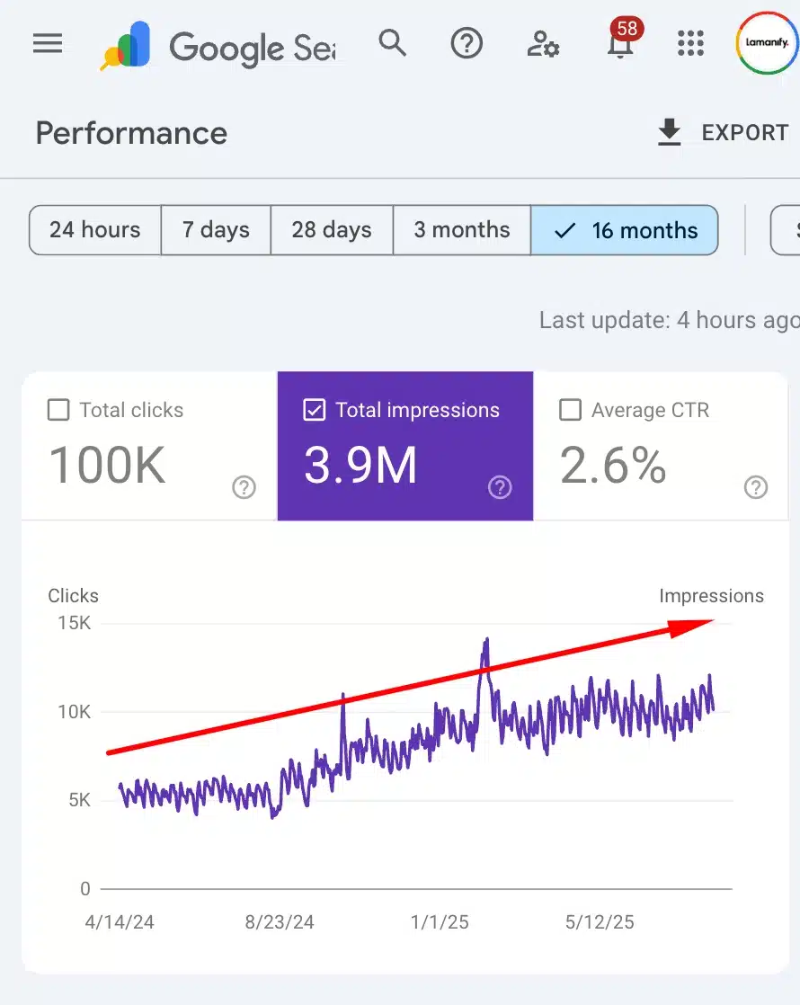The width and height of the screenshot is (800, 1005).
Task: Switch to the 28 days view
Action: (x=331, y=230)
